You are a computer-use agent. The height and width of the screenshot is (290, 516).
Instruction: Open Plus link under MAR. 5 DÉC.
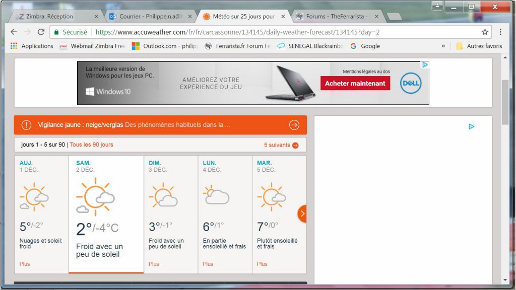tap(262, 264)
